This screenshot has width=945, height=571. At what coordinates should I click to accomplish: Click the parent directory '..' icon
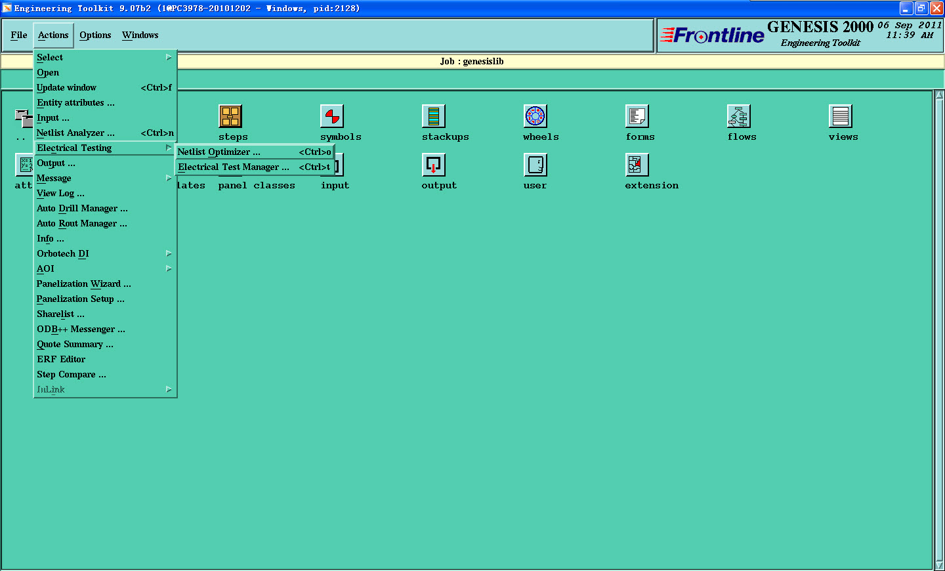pyautogui.click(x=24, y=118)
